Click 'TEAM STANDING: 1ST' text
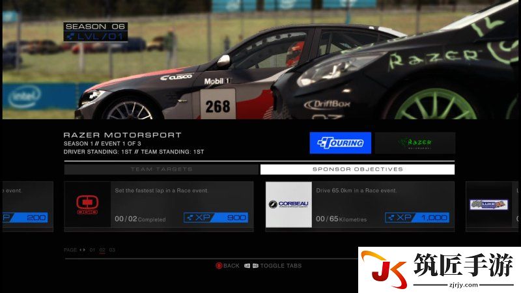Viewport: 521px width, 293px height. [173, 152]
